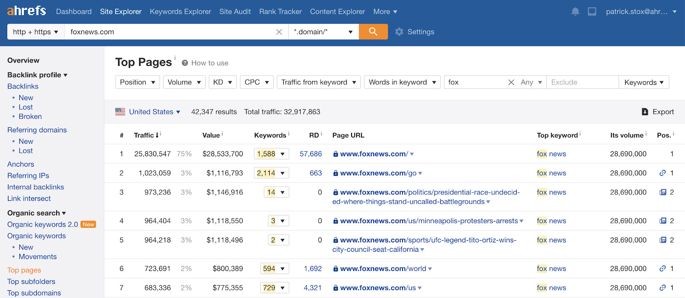Open the Position filter dropdown
Image resolution: width=685 pixels, height=298 pixels.
point(137,82)
